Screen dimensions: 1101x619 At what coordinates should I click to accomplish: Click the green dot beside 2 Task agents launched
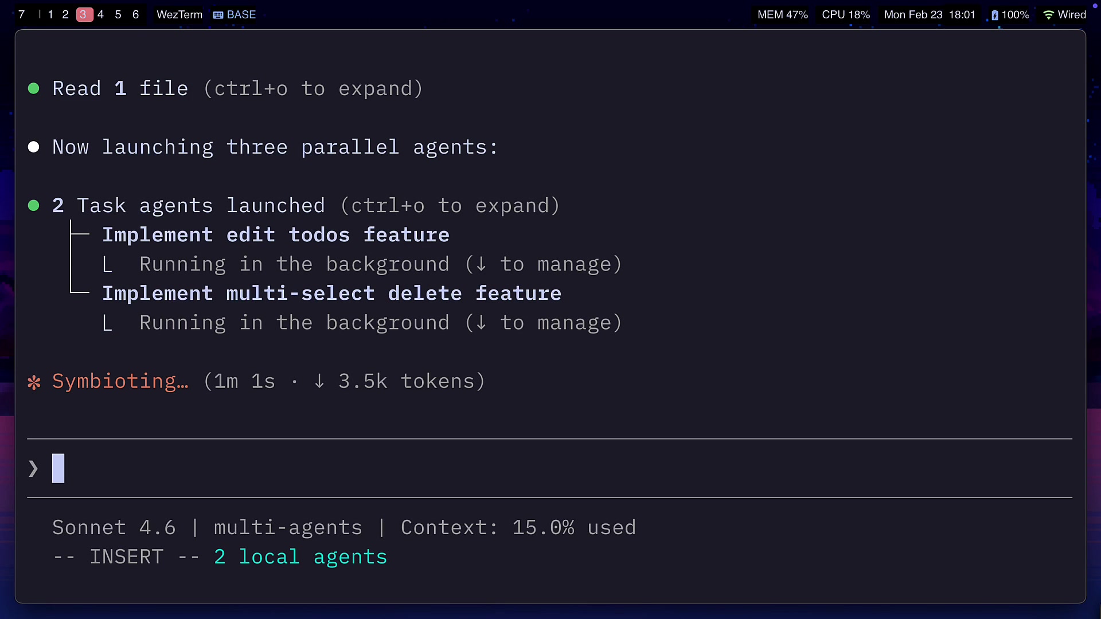33,205
